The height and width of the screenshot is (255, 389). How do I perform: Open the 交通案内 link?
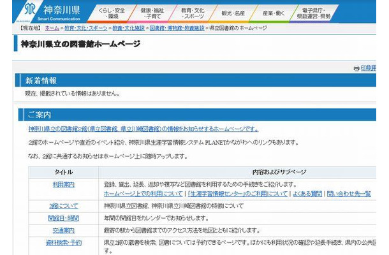click(64, 230)
